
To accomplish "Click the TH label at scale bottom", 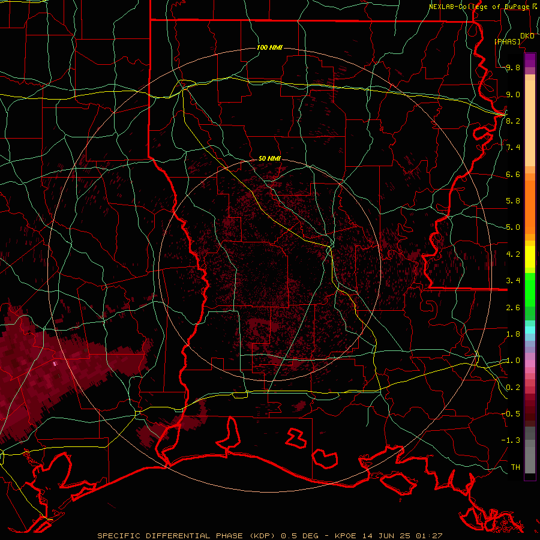I will coord(515,467).
